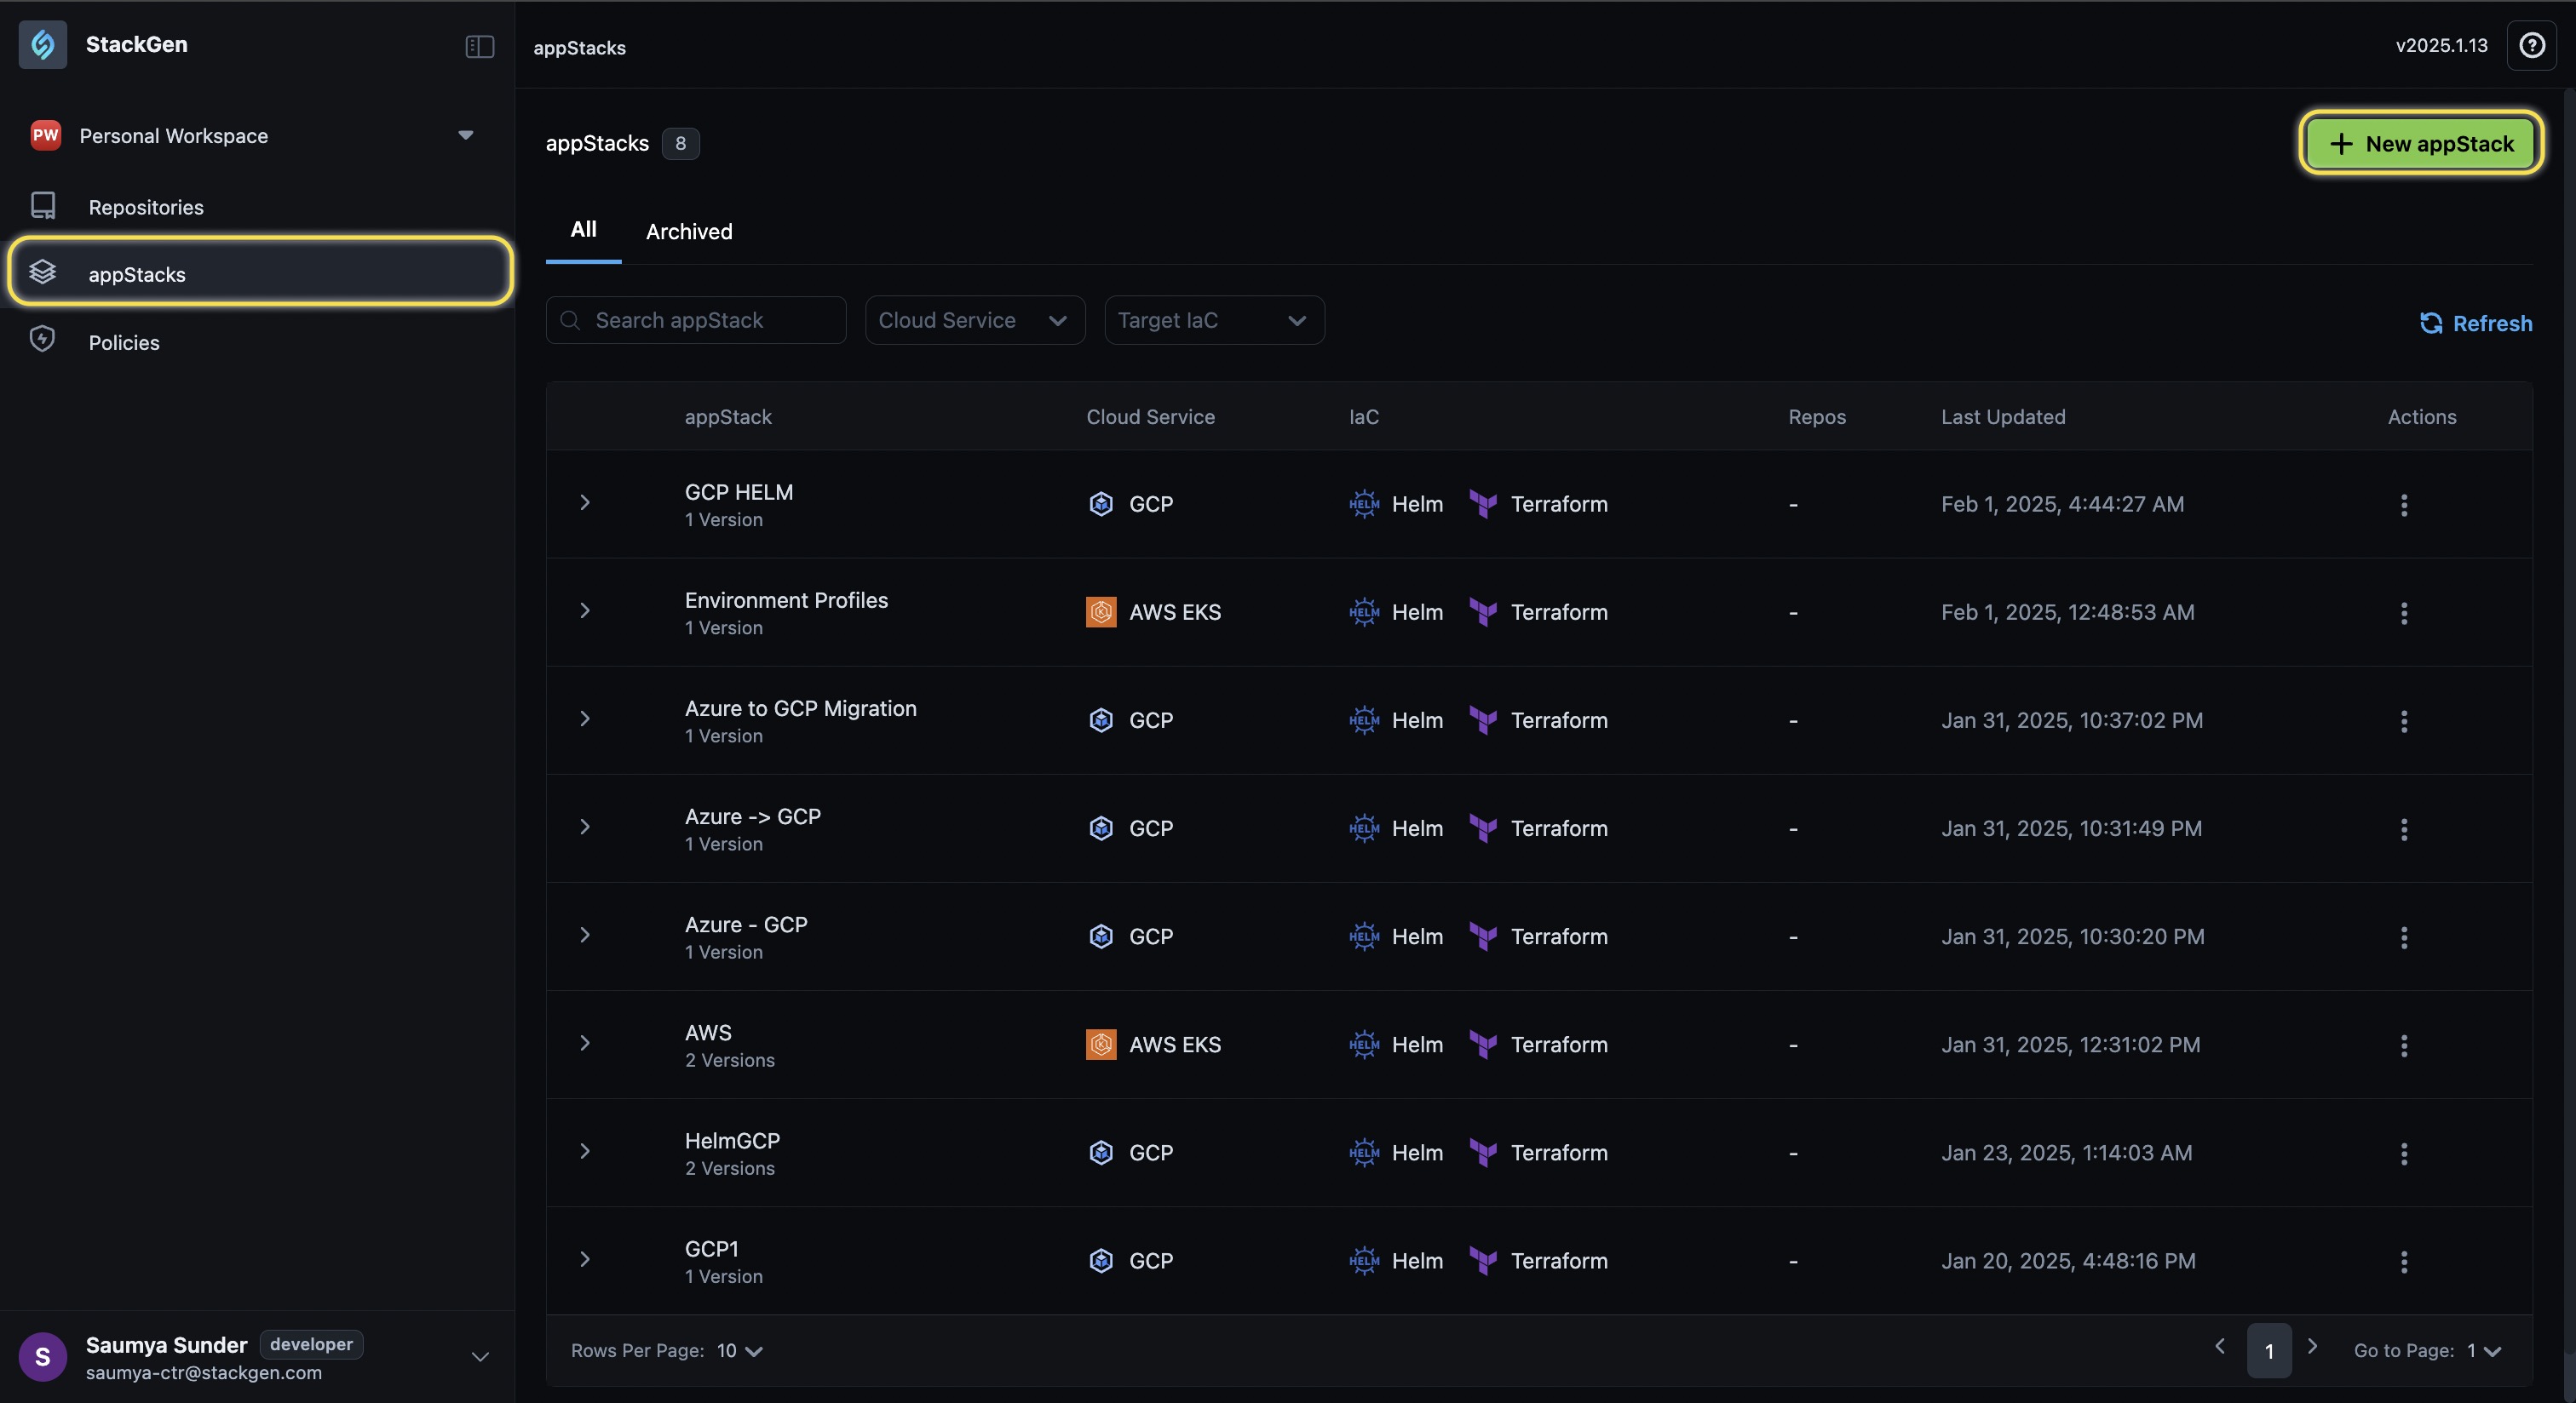Click AWS EKS icon in AWS row
Viewport: 2576px width, 1403px height.
pos(1101,1045)
